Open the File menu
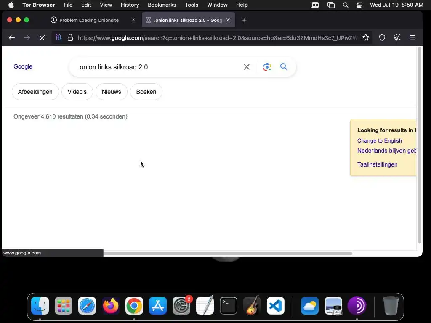 click(68, 5)
